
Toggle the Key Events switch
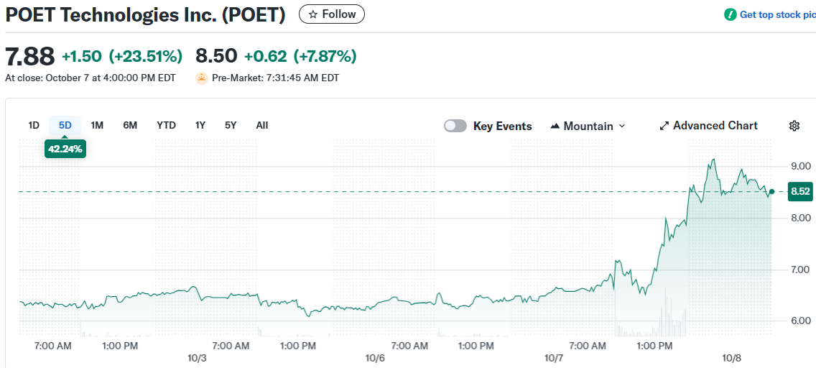[x=455, y=126]
